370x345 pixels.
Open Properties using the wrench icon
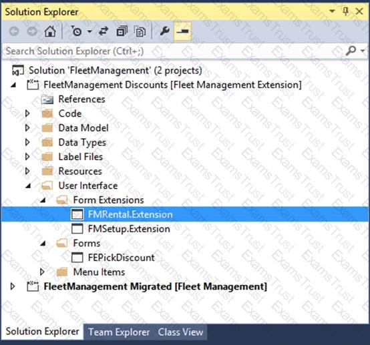[164, 31]
